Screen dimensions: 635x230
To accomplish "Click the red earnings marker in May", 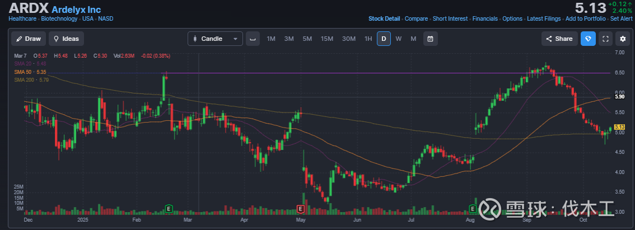I will click(300, 209).
